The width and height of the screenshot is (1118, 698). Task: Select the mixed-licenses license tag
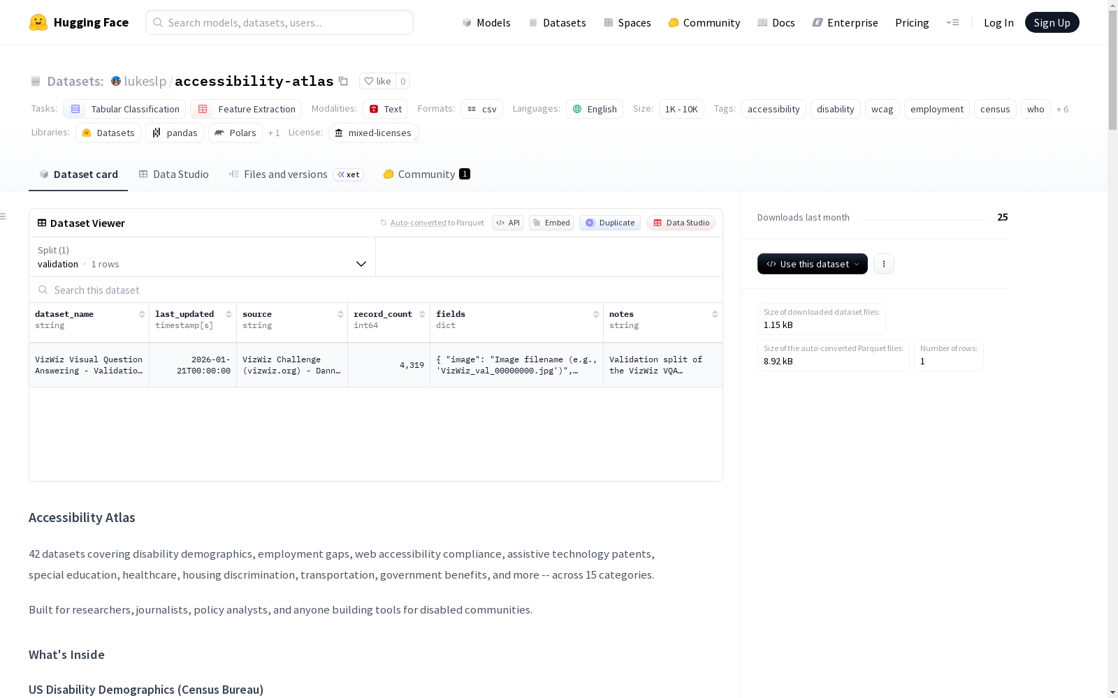point(373,133)
